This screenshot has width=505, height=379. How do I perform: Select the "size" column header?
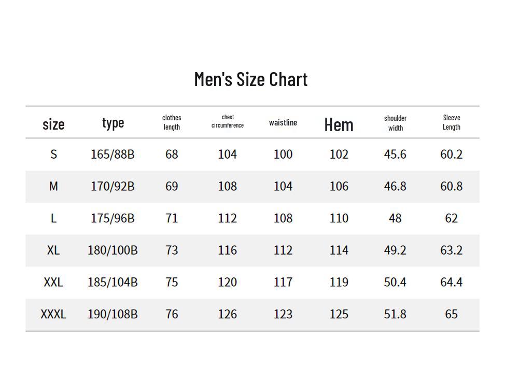[53, 124]
